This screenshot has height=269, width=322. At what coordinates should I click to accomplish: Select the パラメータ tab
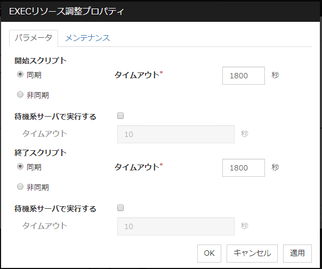[x=33, y=38]
